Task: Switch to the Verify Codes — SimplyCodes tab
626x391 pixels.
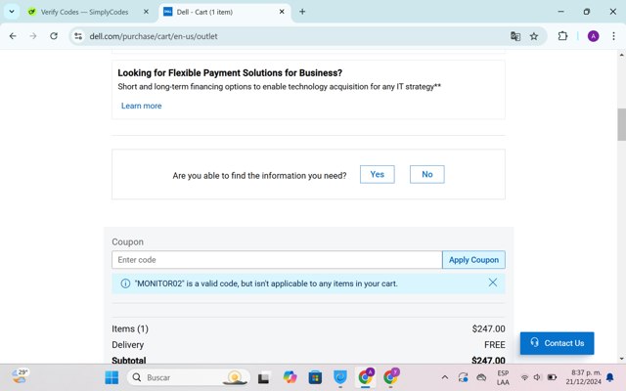Action: point(84,12)
